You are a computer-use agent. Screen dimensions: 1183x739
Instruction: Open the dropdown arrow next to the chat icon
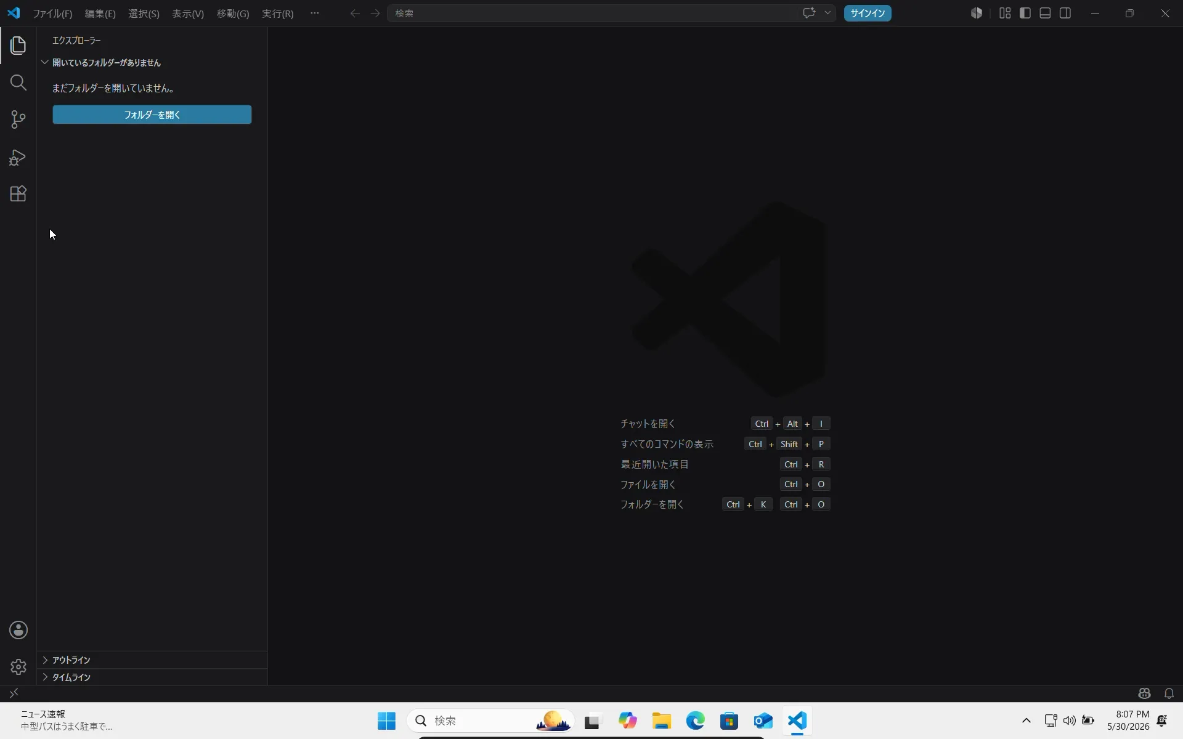coord(827,13)
